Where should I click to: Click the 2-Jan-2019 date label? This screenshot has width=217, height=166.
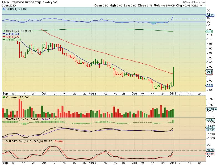(9, 6)
